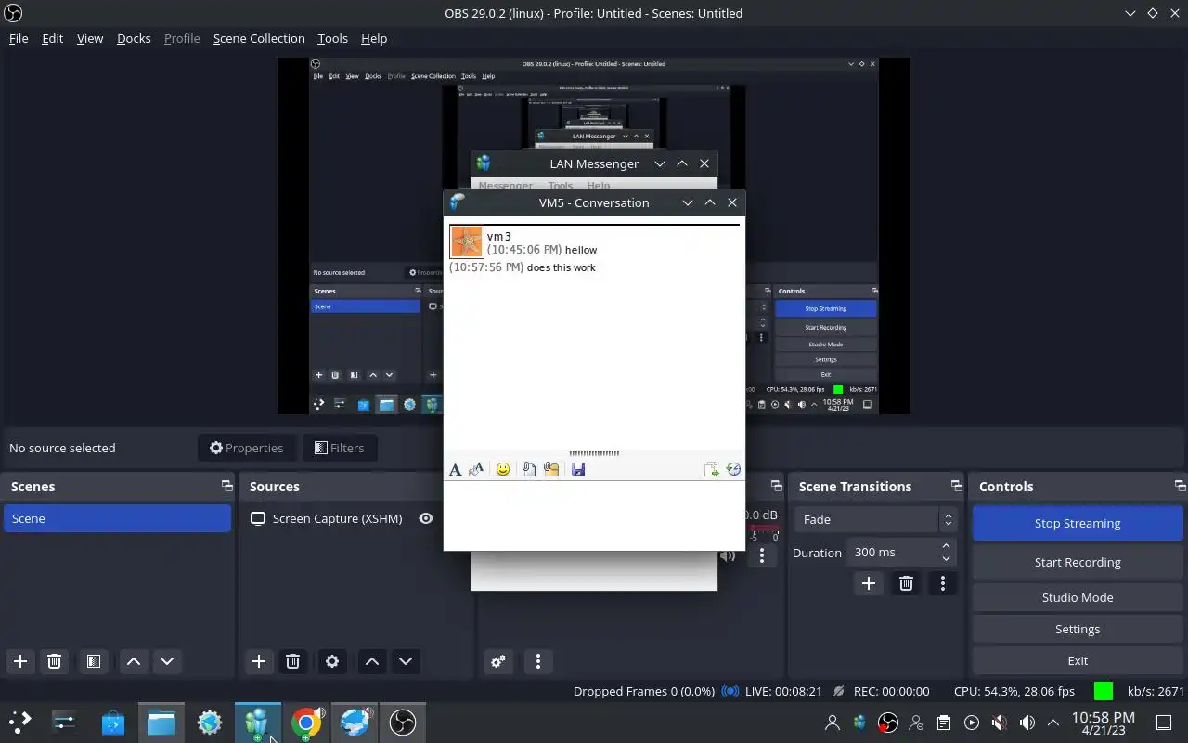Enable Studio Mode
This screenshot has height=743, width=1188.
coord(1078,597)
